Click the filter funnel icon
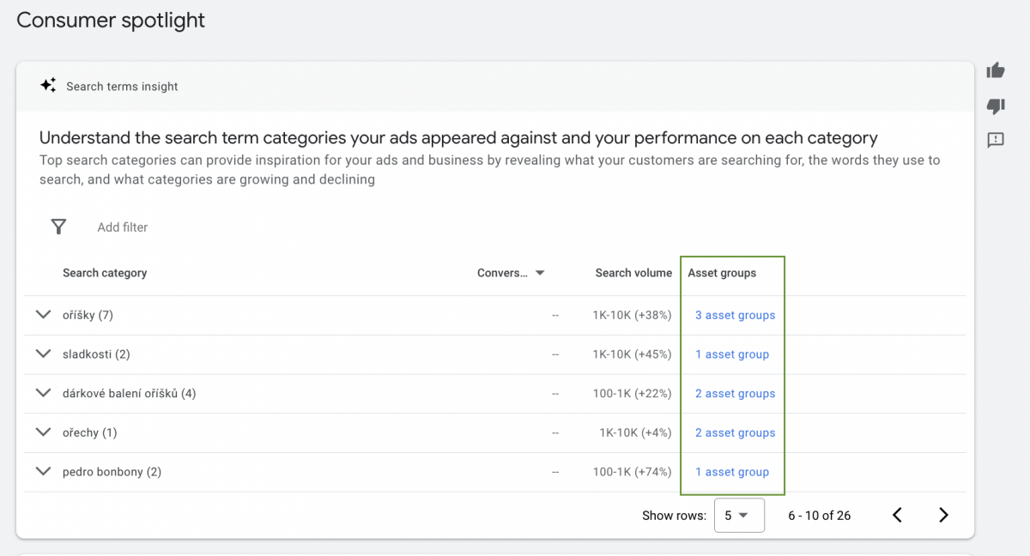1030x556 pixels. 58,227
